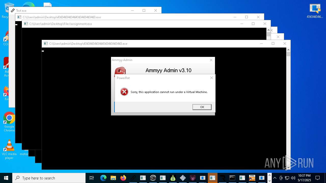The image size is (326, 183).
Task: Close the assignment.exe console window
Action: click(265, 24)
